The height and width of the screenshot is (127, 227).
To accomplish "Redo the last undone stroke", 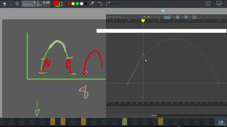I will 108,4.
